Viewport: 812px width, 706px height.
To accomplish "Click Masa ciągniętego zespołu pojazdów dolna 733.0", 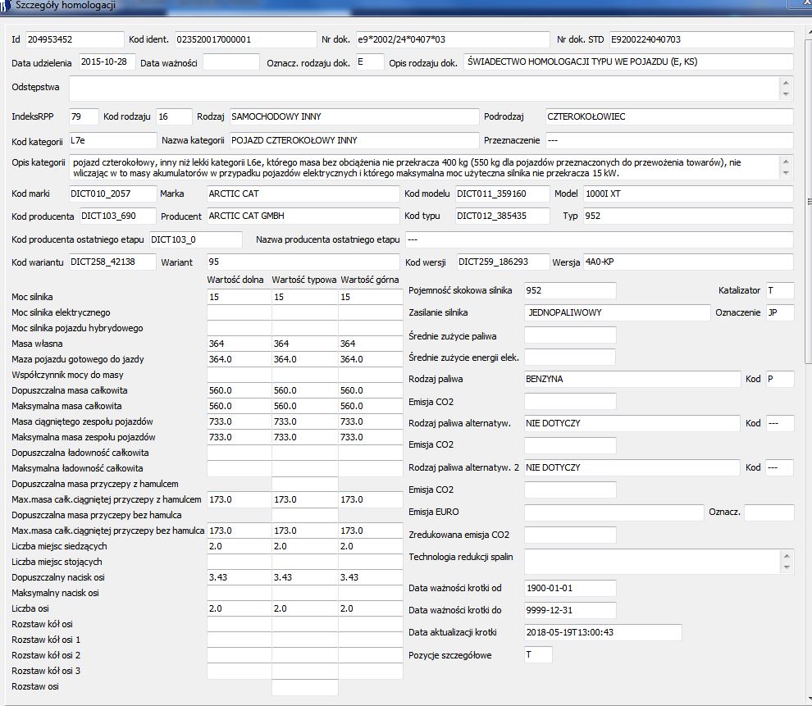I will coord(239,421).
